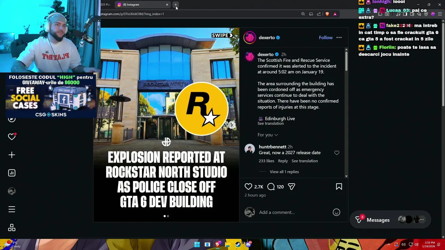Click the CSGO-Skins free social cases banner
The width and height of the screenshot is (445, 250).
pos(51,96)
